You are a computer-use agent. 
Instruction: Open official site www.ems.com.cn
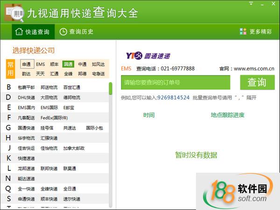[254, 69]
